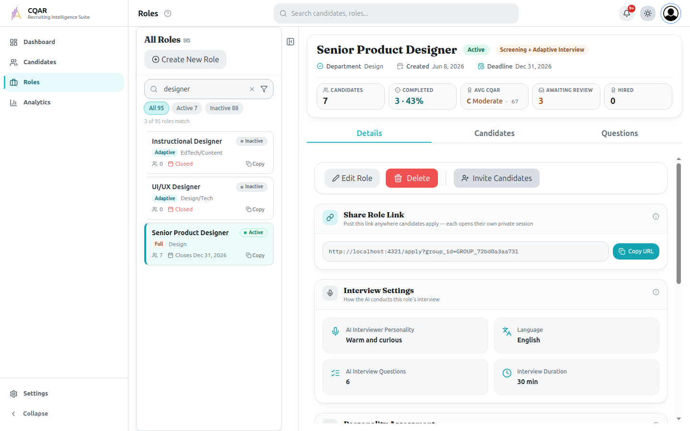Click the details panel vertical scrollbar
Viewport: 690px width, 431px height.
coord(678,224)
